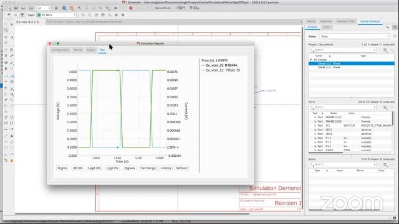Switch to the Filter sub-tab
Viewport: 399px width, 224px height.
pos(327,27)
